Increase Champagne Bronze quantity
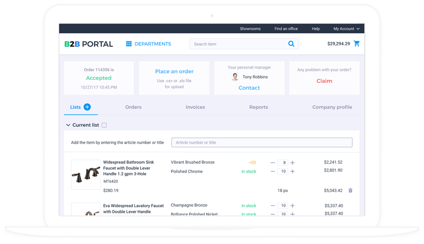This screenshot has width=424, height=244. pyautogui.click(x=293, y=205)
